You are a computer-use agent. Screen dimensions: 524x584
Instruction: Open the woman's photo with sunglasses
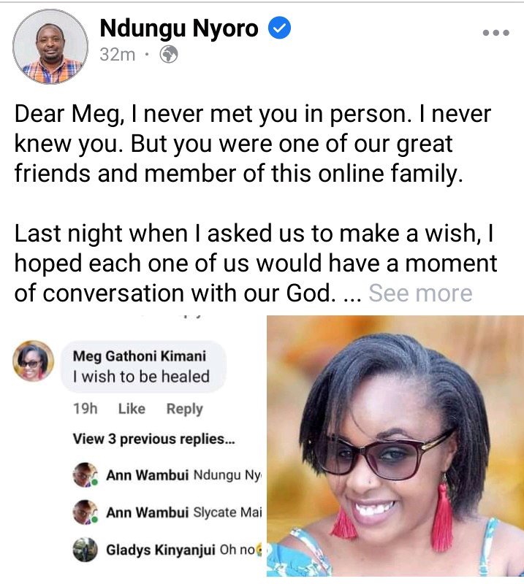pyautogui.click(x=395, y=446)
